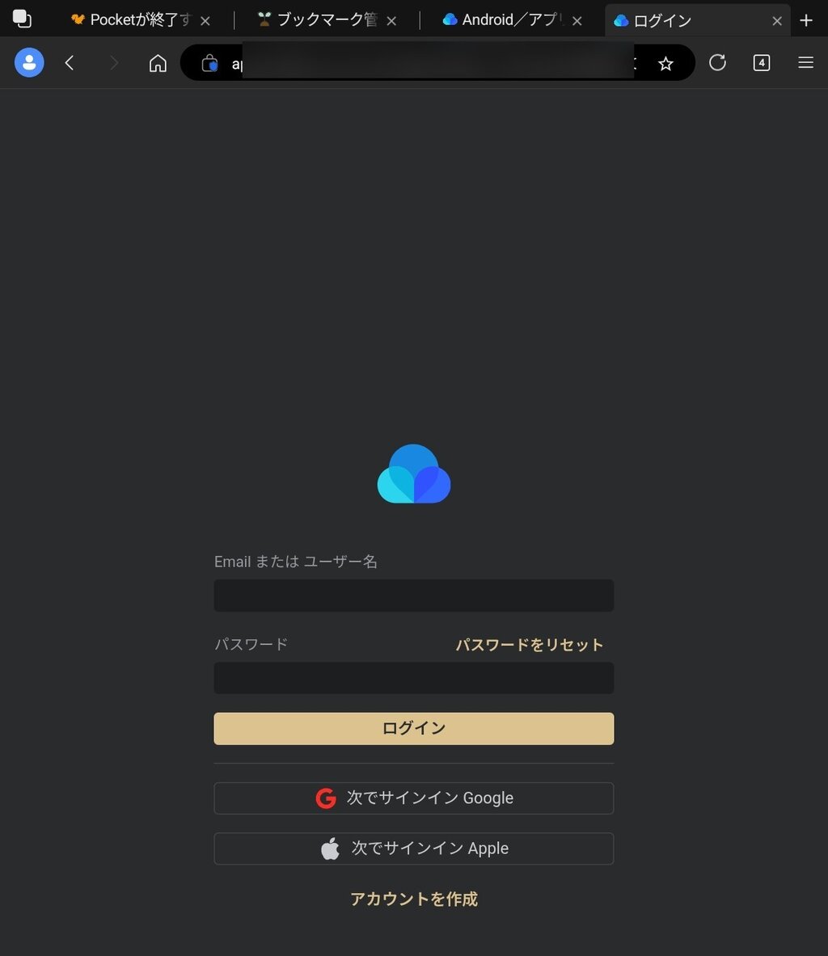Switch to the Android／アプ tab
Viewport: 828px width, 956px height.
503,20
